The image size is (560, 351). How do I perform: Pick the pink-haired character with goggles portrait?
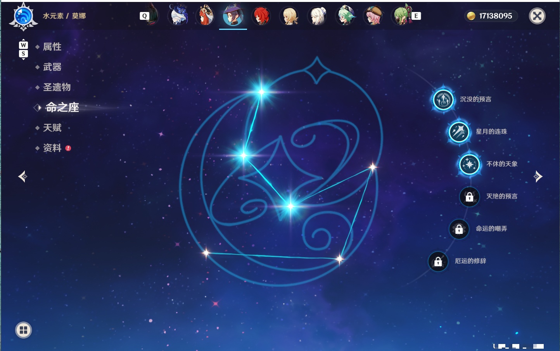(373, 16)
